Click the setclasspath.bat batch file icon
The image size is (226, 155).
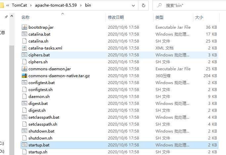(x=24, y=117)
